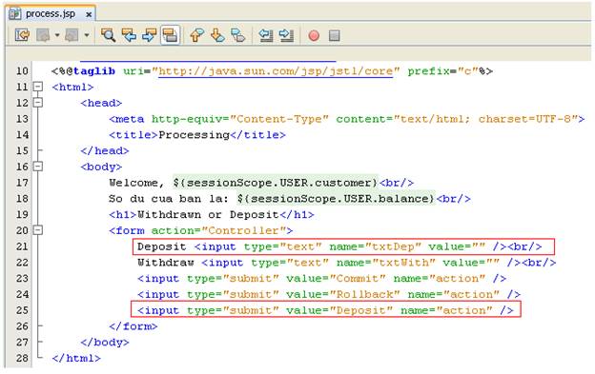Collapse the head tag fold at line 12
The image size is (595, 374).
[x=37, y=103]
